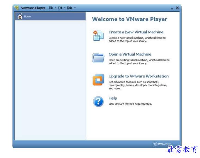Click the 'Welcome to VMware Player' heading

pyautogui.click(x=130, y=19)
